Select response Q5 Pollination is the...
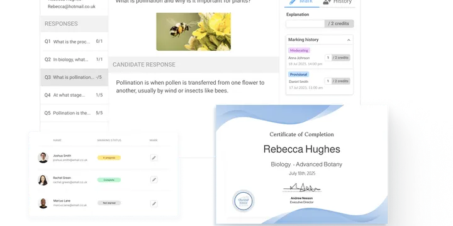The height and width of the screenshot is (226, 453). 74,113
